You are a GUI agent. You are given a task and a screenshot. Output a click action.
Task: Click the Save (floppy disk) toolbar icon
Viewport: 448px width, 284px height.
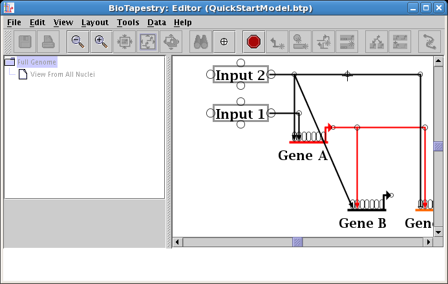(x=25, y=41)
